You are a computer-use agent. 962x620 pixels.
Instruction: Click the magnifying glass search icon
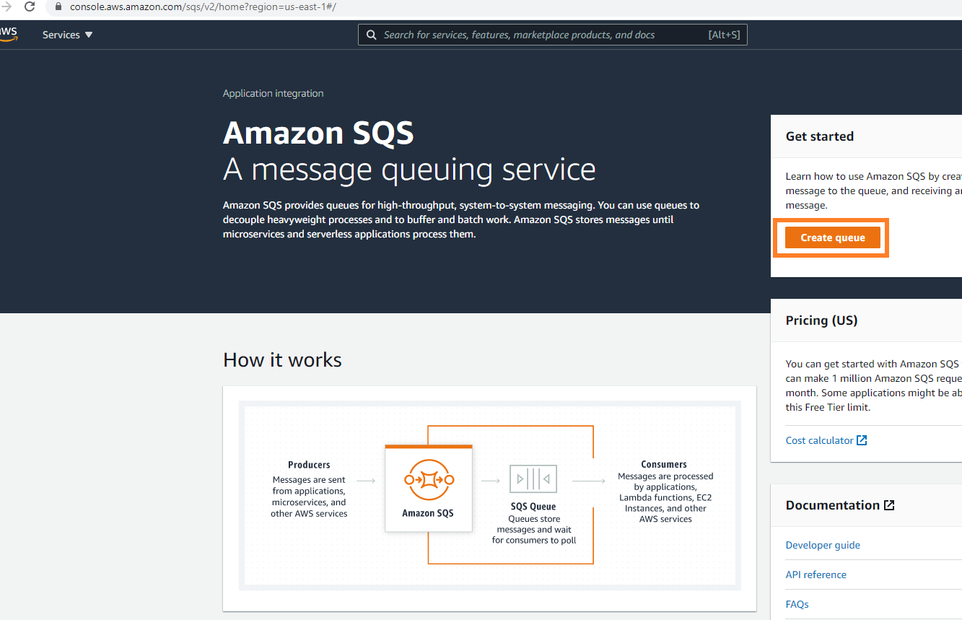[x=371, y=35]
